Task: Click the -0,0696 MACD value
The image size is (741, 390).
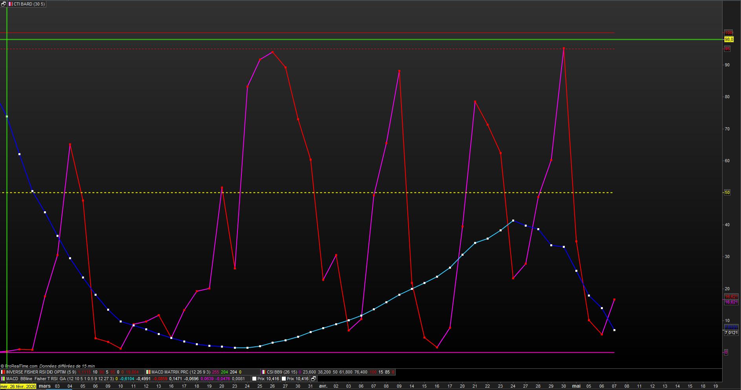Action: (192, 379)
